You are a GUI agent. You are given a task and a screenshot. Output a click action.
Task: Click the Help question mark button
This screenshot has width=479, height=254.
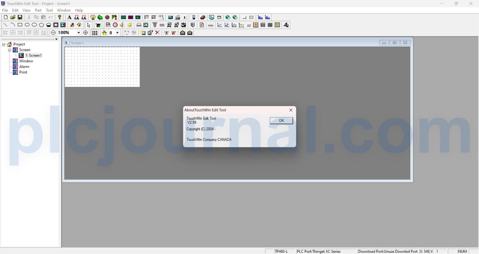tap(59, 17)
